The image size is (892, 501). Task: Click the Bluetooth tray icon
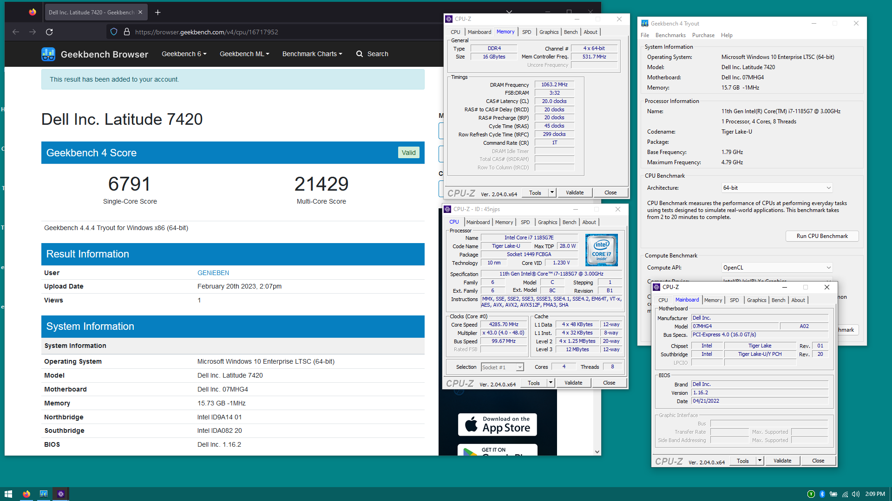point(822,494)
